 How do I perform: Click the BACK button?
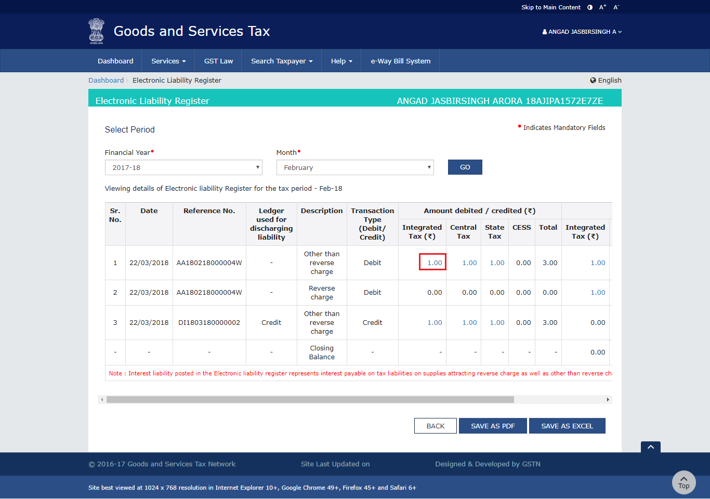435,426
